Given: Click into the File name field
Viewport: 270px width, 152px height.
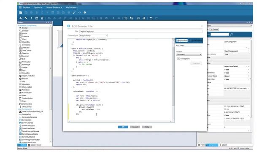Looking at the screenshot, I should coord(140,31).
